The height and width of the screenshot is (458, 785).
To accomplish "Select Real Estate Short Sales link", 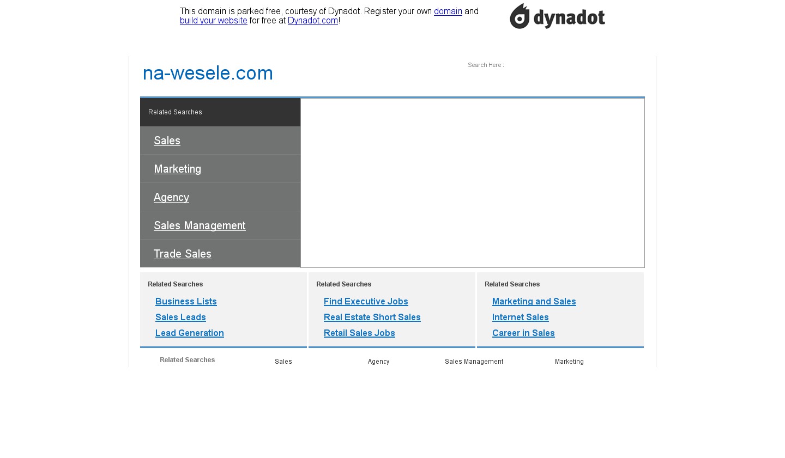I will 372,317.
